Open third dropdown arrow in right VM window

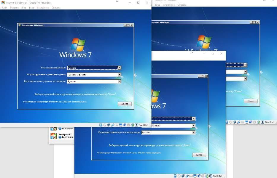coord(245,78)
